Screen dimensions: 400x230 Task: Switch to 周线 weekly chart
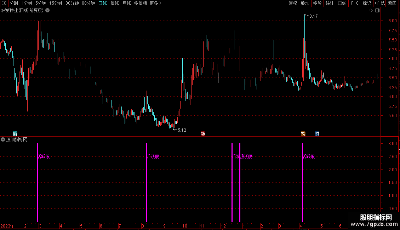point(115,3)
